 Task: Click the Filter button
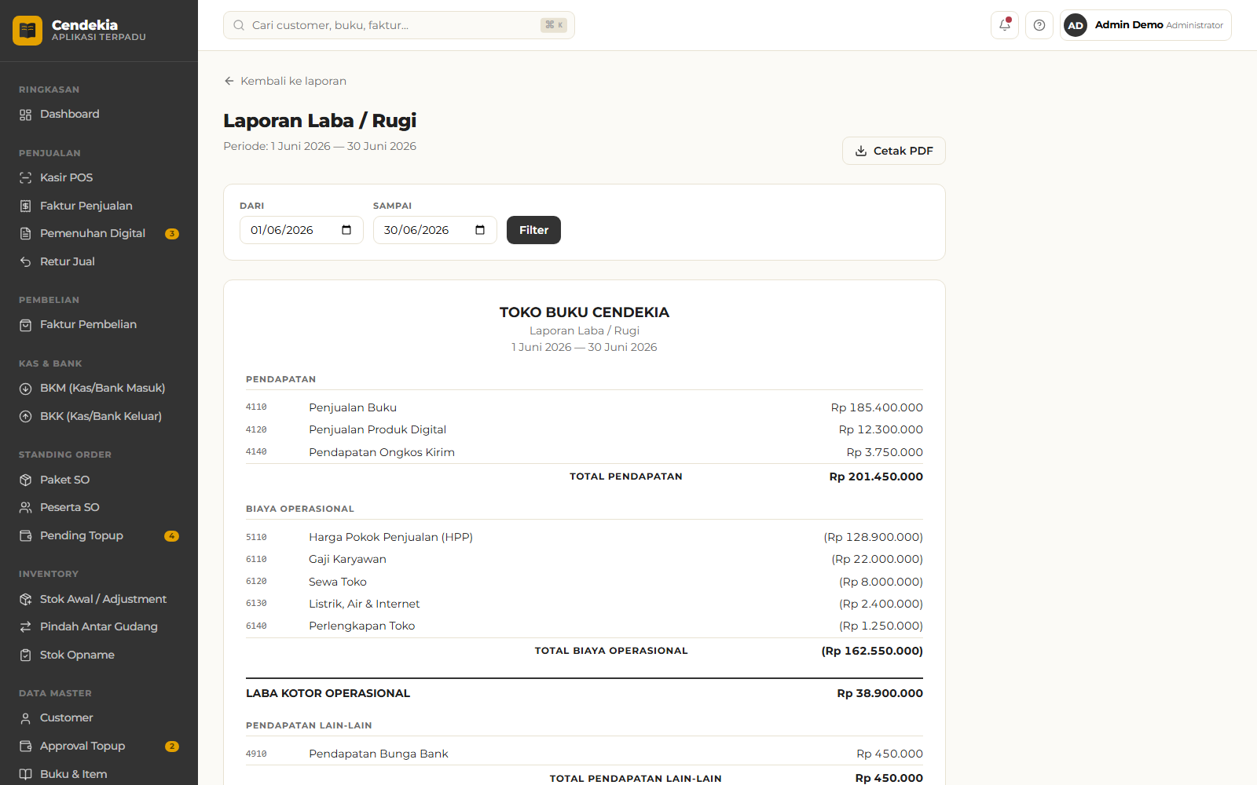click(x=533, y=230)
